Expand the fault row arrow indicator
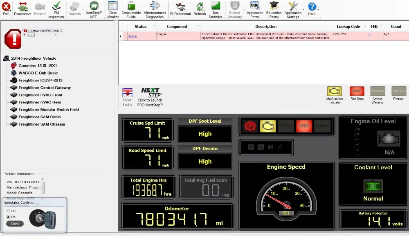 121,36
